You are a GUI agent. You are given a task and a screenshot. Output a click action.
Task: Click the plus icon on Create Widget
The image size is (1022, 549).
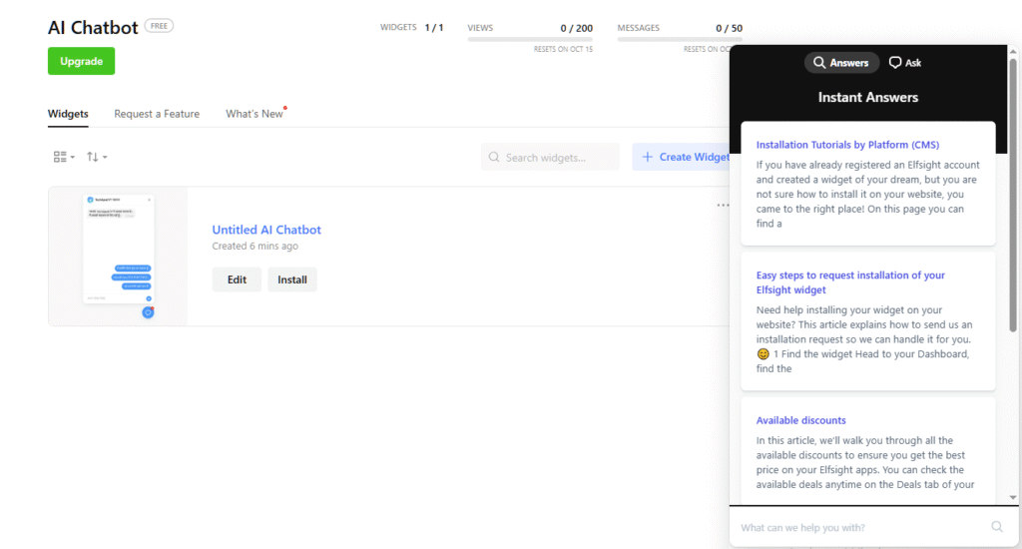coord(648,157)
